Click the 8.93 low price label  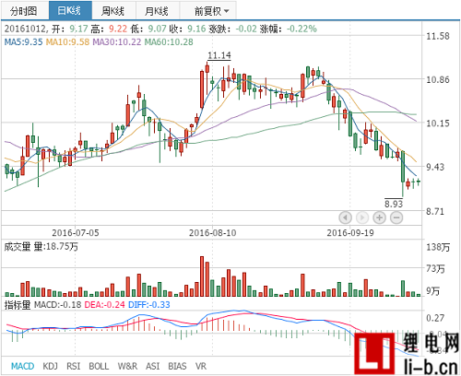tap(394, 204)
